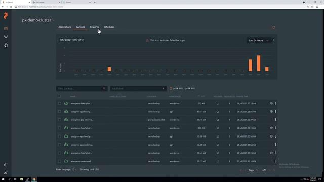Click the small orange bar on the timeline's left
324x182 pixels.
point(109,69)
